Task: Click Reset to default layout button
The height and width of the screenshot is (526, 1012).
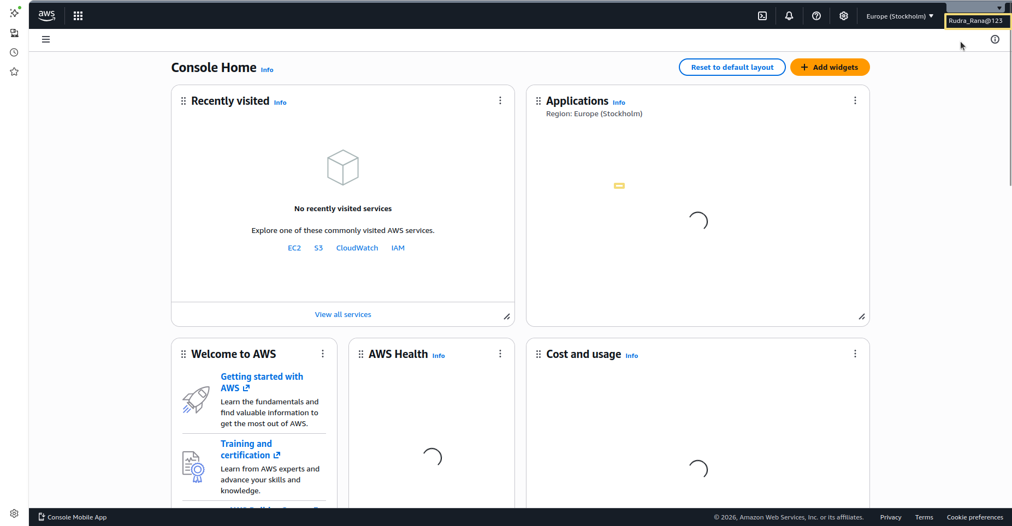Action: click(732, 67)
